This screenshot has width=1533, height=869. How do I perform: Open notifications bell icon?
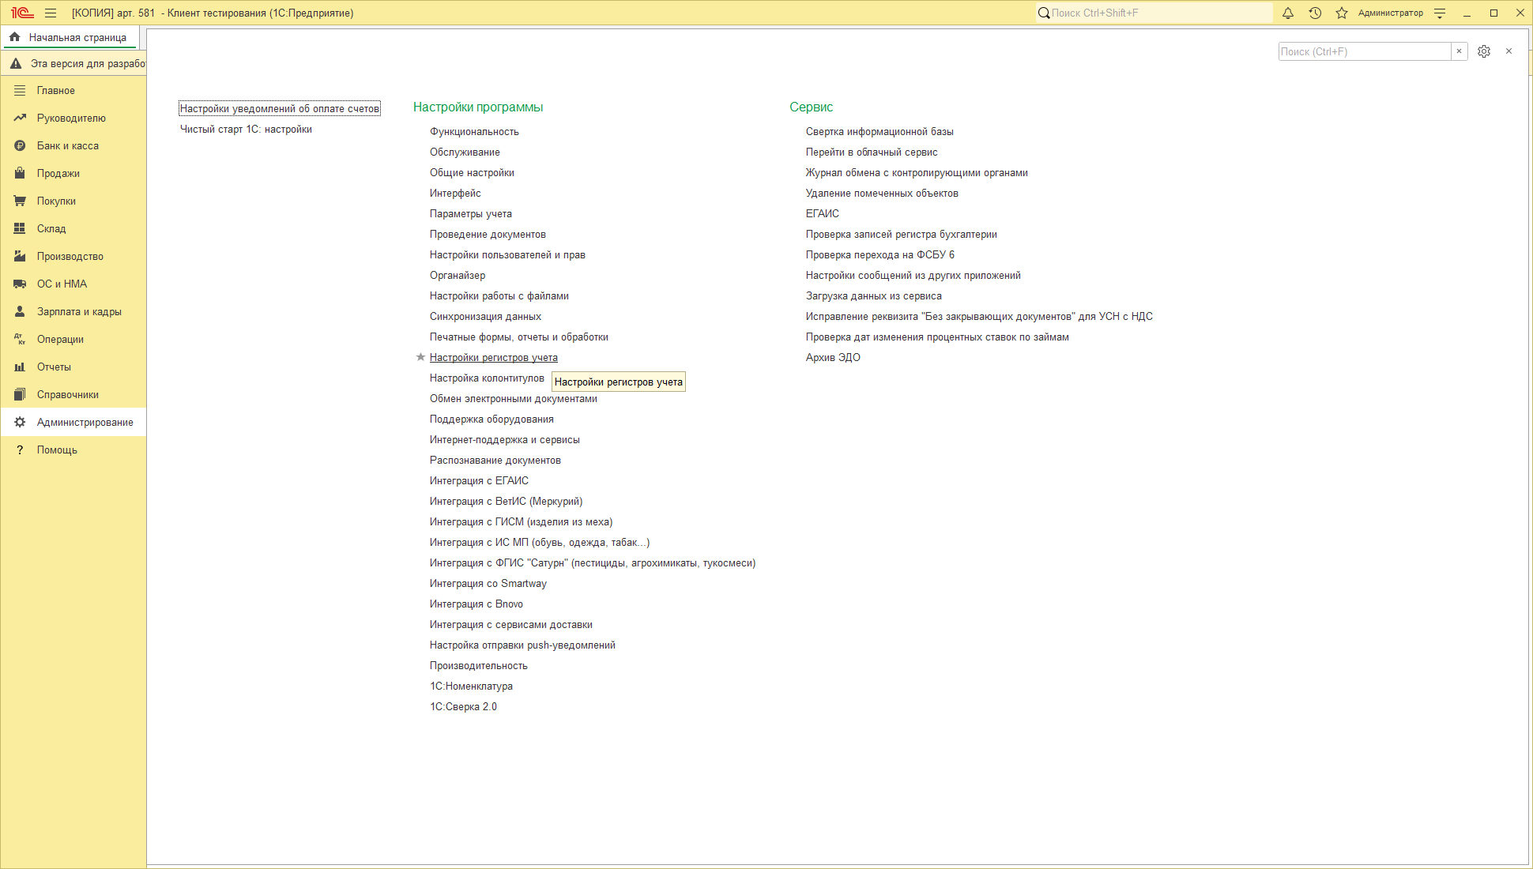[1288, 13]
